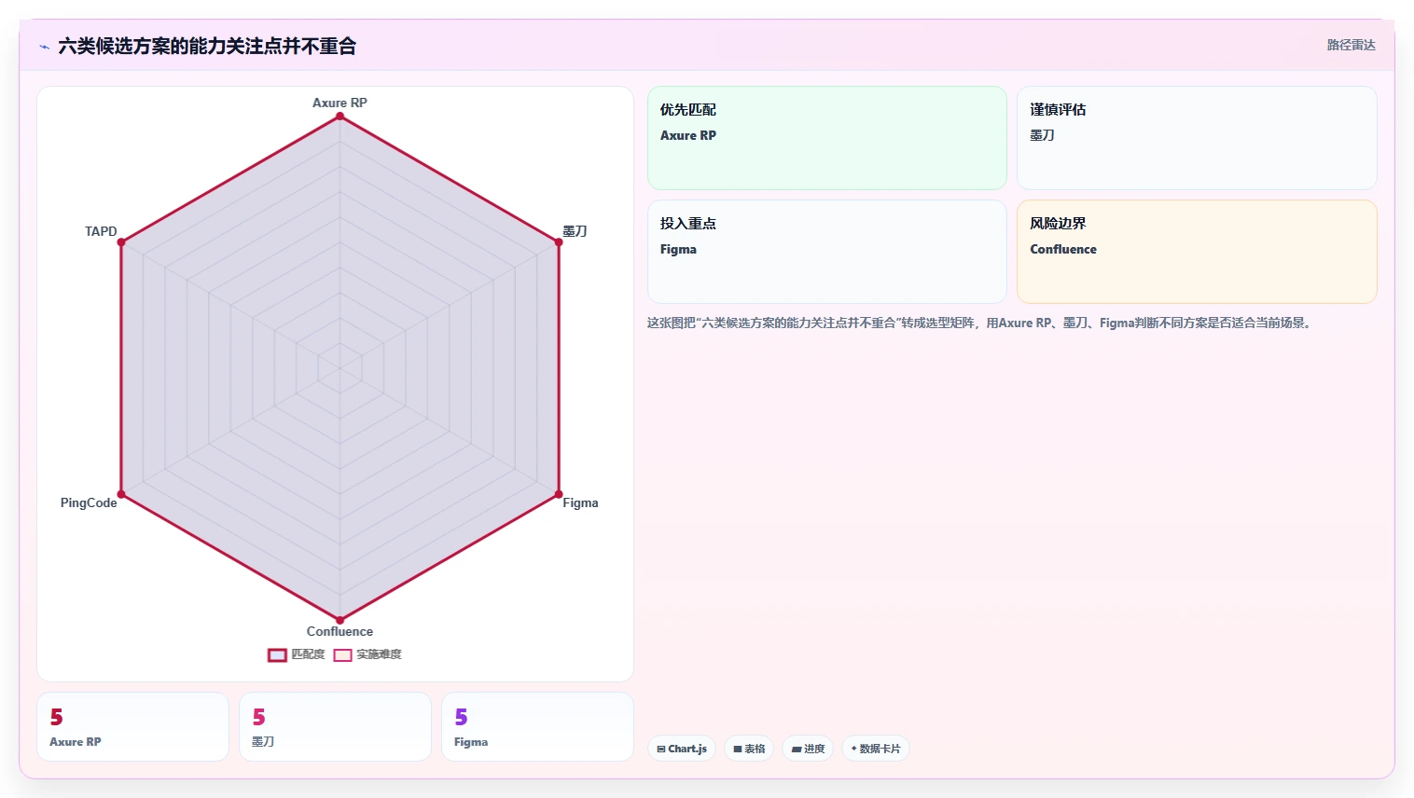This screenshot has height=798, width=1414.
Task: Click the lightning icon beside the panel title
Action: point(44,47)
